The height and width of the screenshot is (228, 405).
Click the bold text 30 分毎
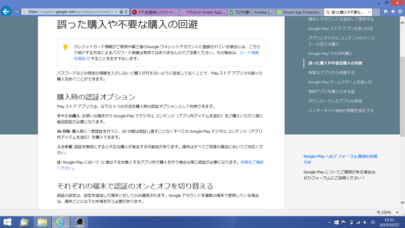[63, 131]
